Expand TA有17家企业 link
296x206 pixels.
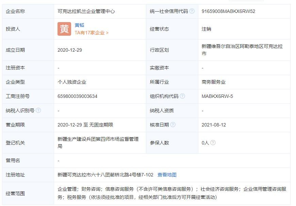tap(92, 33)
